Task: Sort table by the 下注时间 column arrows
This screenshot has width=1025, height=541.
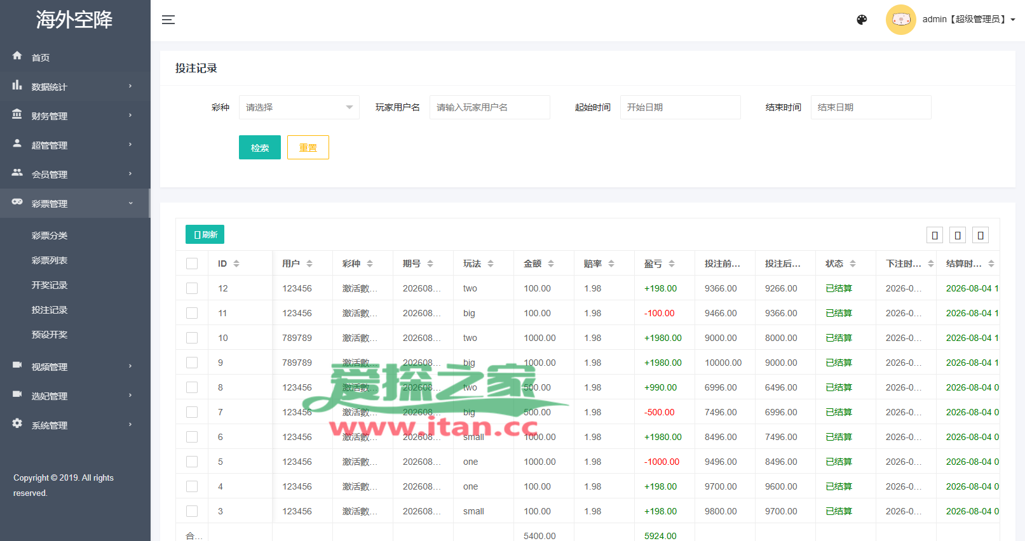Action: point(931,264)
